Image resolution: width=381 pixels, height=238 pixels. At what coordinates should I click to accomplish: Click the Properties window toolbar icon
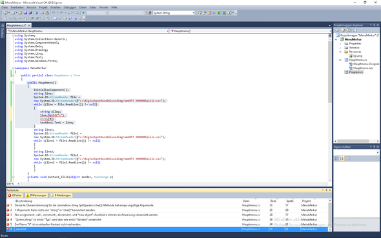[x=204, y=13]
